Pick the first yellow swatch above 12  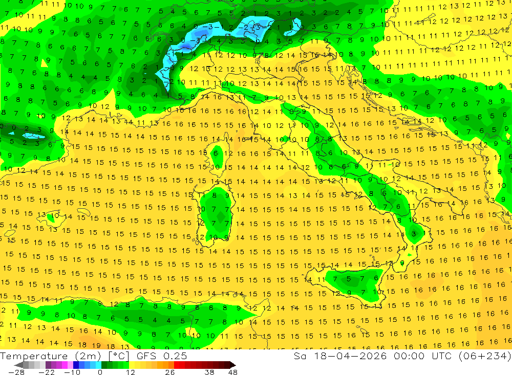[x=132, y=365]
